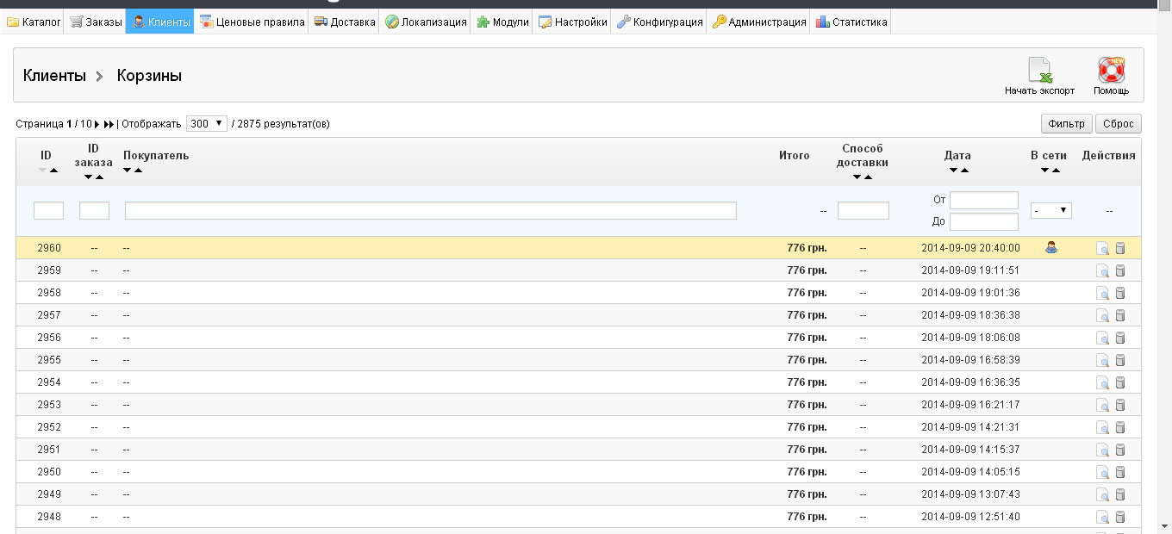The height and width of the screenshot is (534, 1172).
Task: Open the Заказы menu
Action: click(x=95, y=22)
